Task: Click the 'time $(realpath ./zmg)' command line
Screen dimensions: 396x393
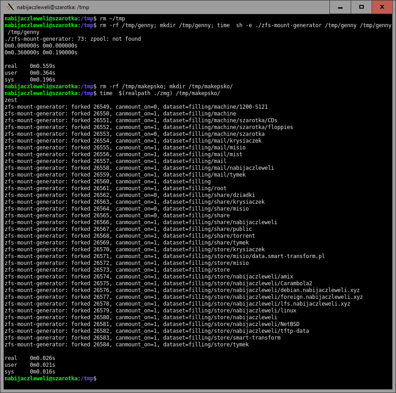Action: tap(159, 93)
